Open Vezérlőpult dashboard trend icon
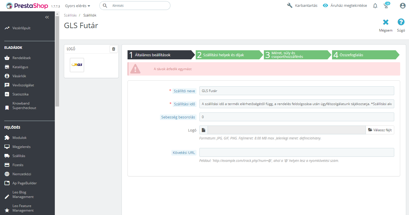409x215 pixels. [x=7, y=28]
